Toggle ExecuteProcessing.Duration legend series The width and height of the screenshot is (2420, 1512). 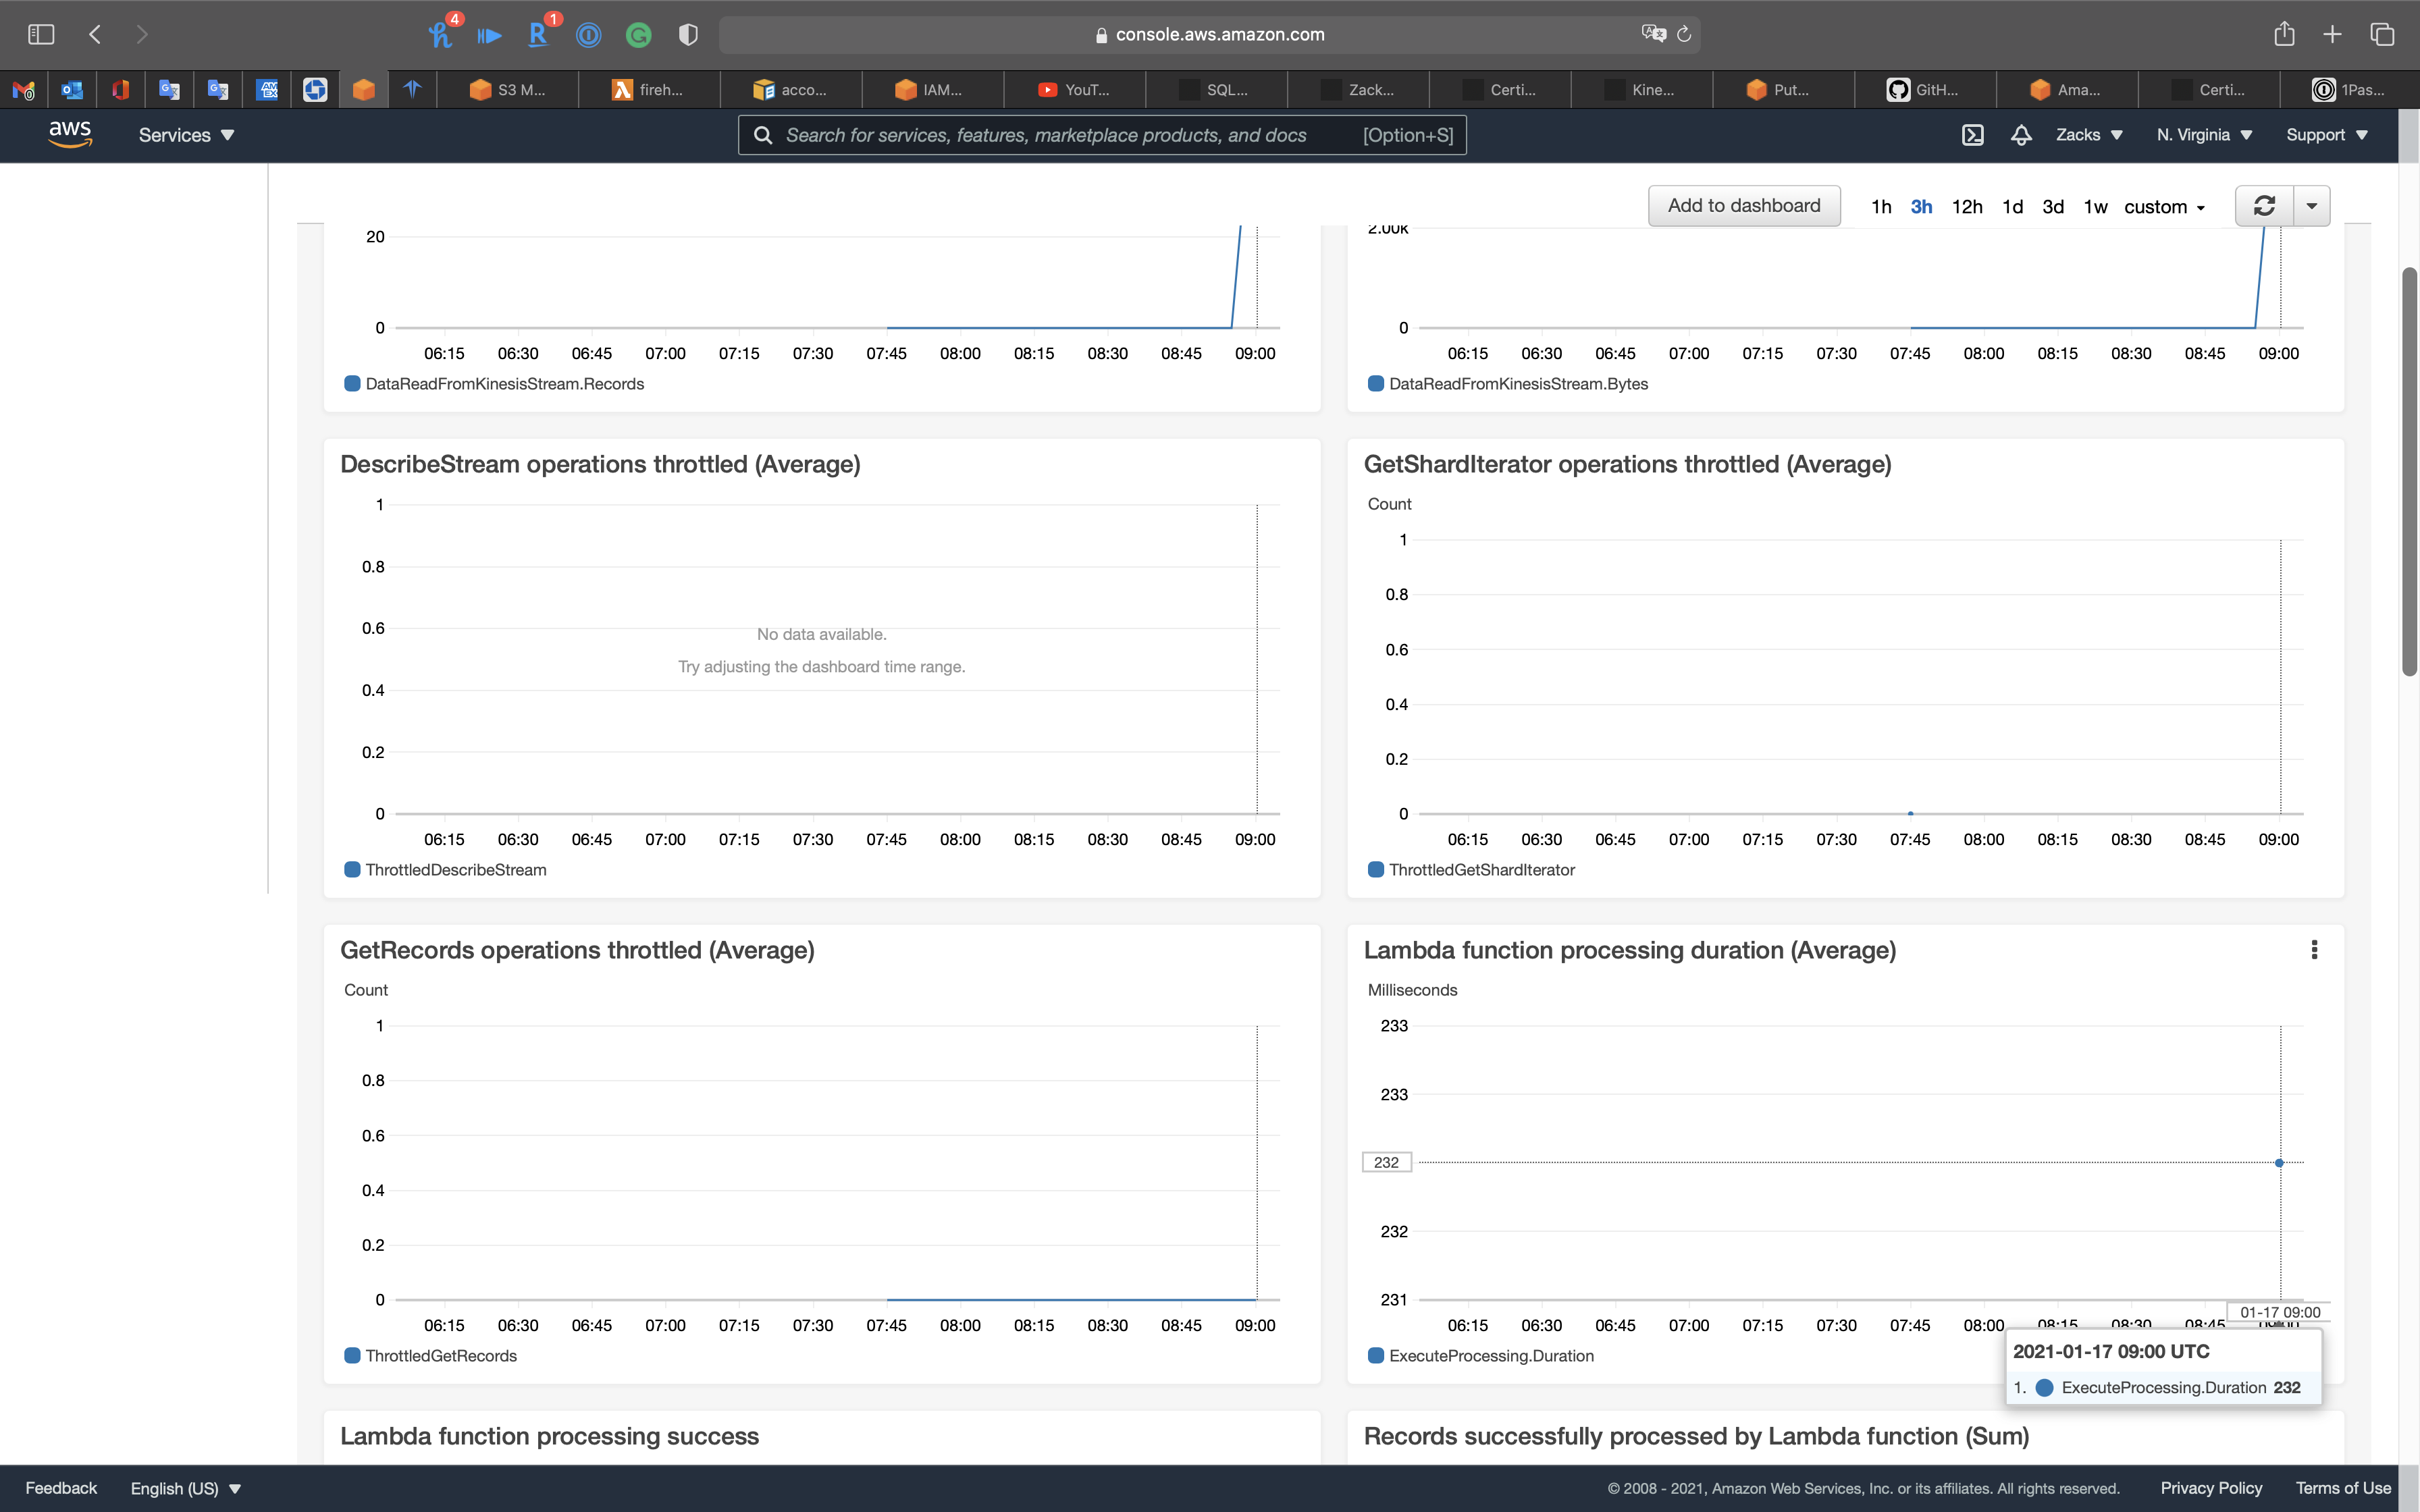point(1490,1356)
